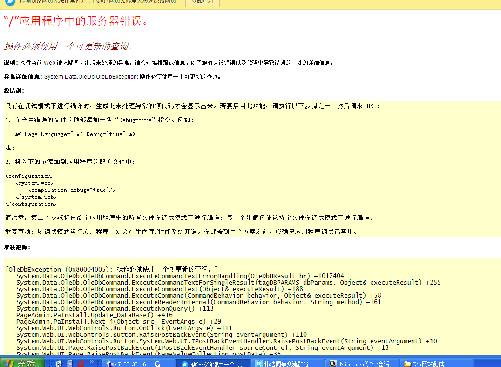The width and height of the screenshot is (501, 367).
Task: Click the blue browser icon in the yellow notification bar
Action: pyautogui.click(x=10, y=2)
